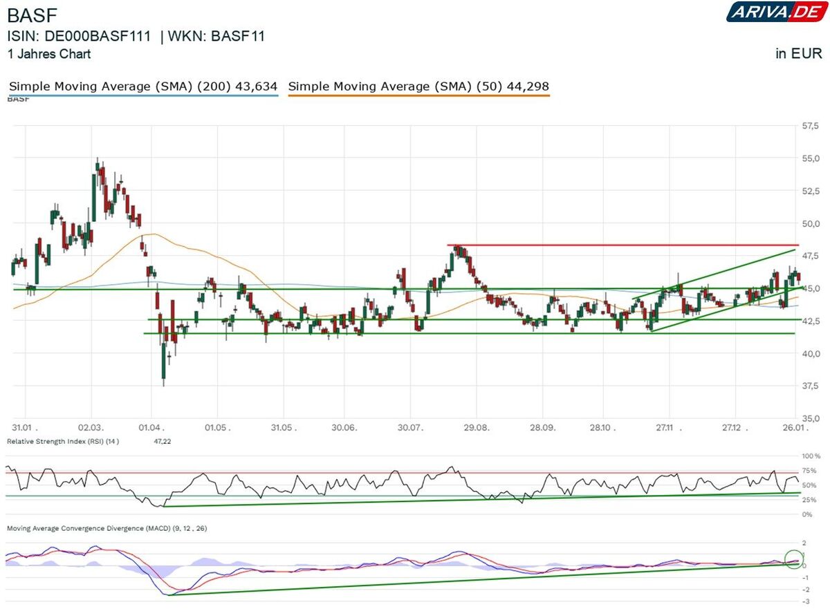Click the 28.10. date axis label
830x609 pixels.
(x=603, y=428)
